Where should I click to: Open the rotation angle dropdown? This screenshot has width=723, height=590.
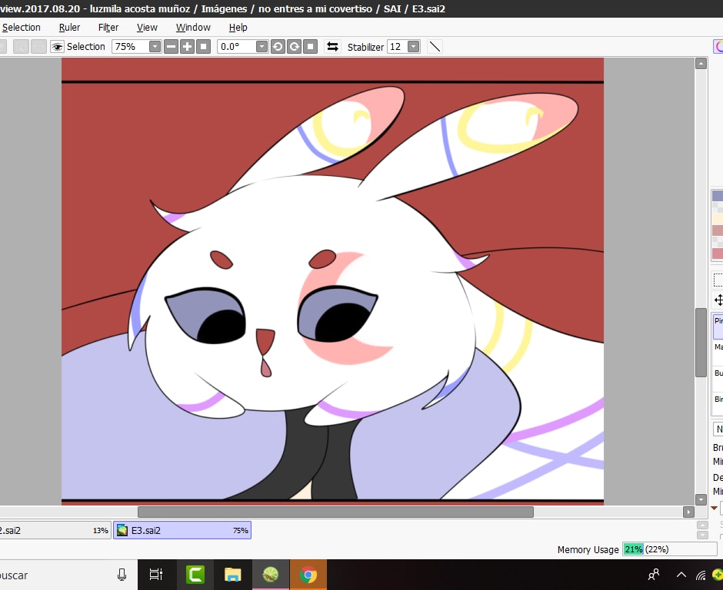[262, 47]
